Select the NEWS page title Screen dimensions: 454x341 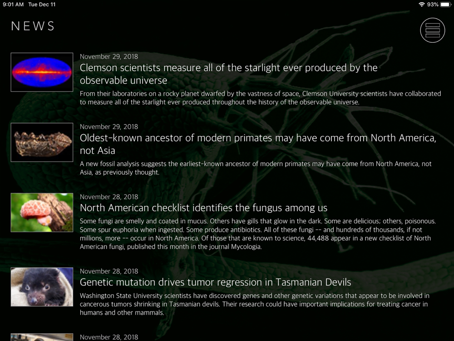tap(33, 26)
